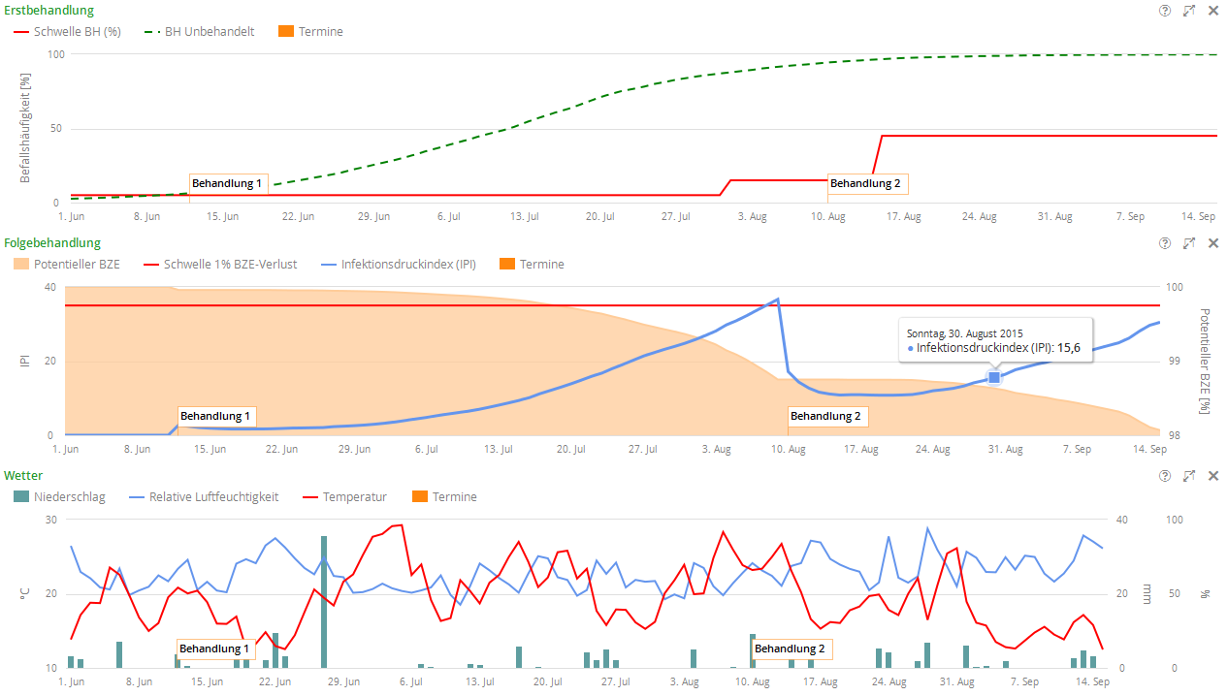Close the Wetter panel
Image resolution: width=1228 pixels, height=696 pixels.
coord(1213,476)
